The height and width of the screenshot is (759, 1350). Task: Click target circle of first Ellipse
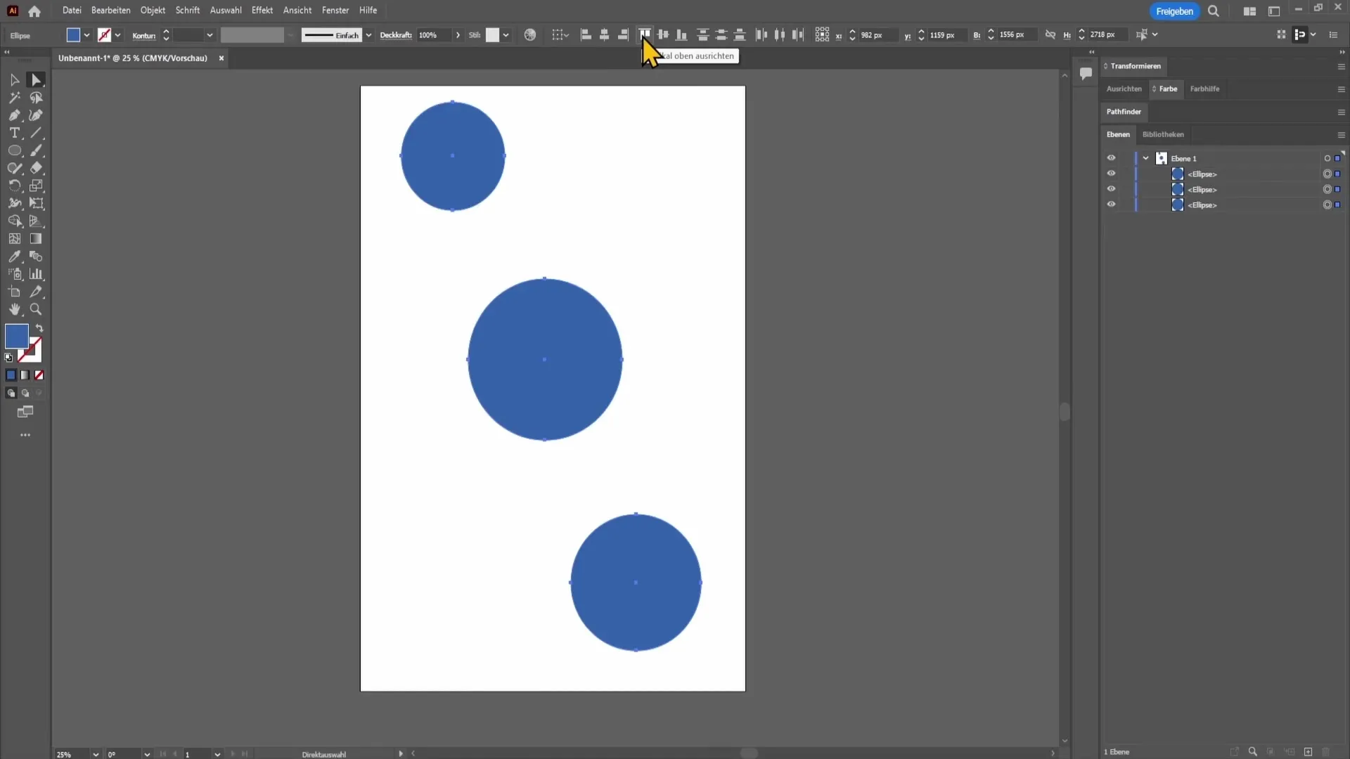pos(1327,174)
